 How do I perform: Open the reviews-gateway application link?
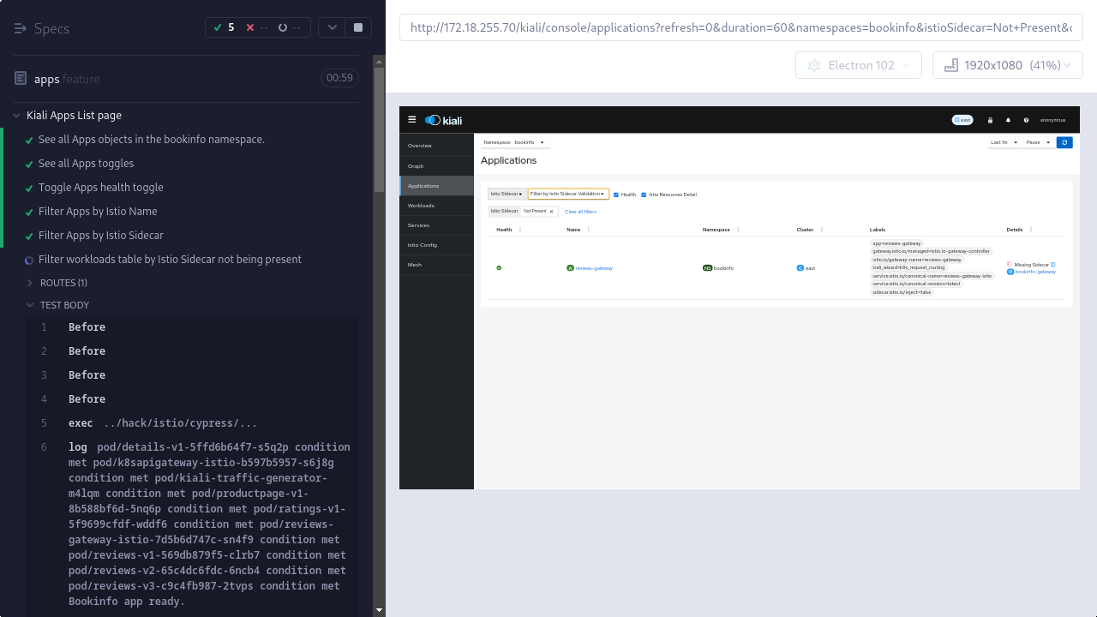[x=594, y=268]
